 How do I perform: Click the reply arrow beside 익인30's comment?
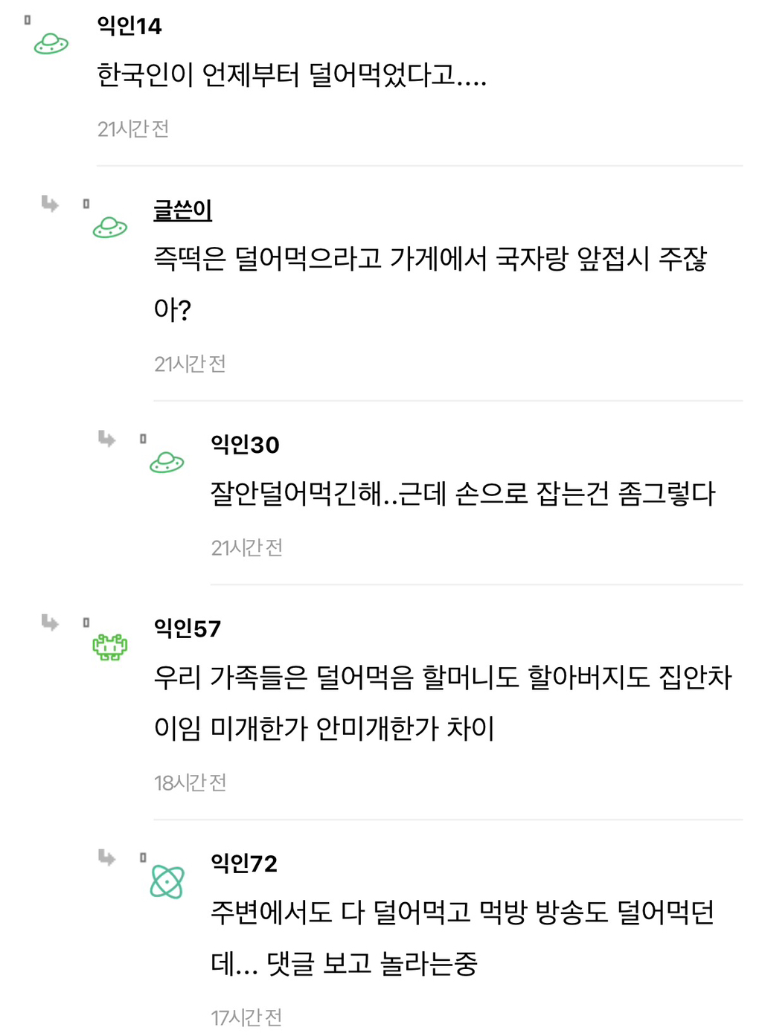pos(107,439)
